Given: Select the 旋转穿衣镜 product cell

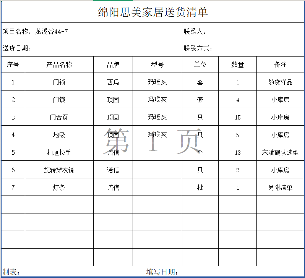Looking at the screenshot, I should click(x=59, y=170).
